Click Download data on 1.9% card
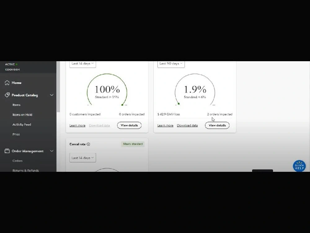 187,126
